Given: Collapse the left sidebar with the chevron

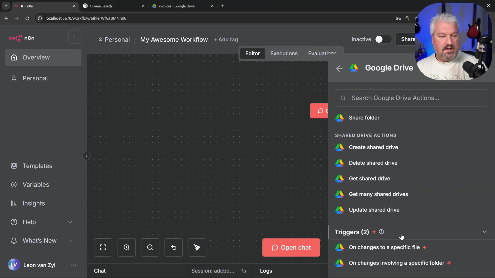Looking at the screenshot, I should [x=86, y=156].
